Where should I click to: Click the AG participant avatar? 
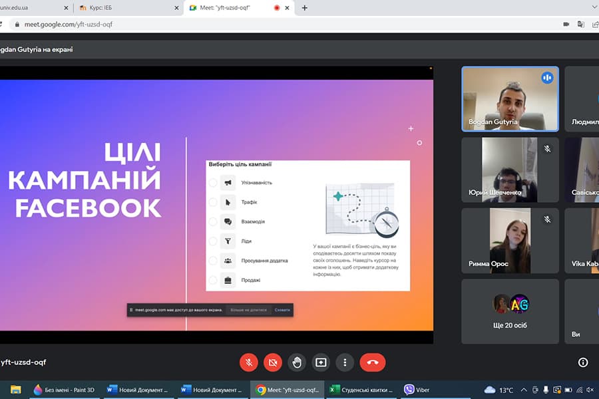tap(520, 304)
